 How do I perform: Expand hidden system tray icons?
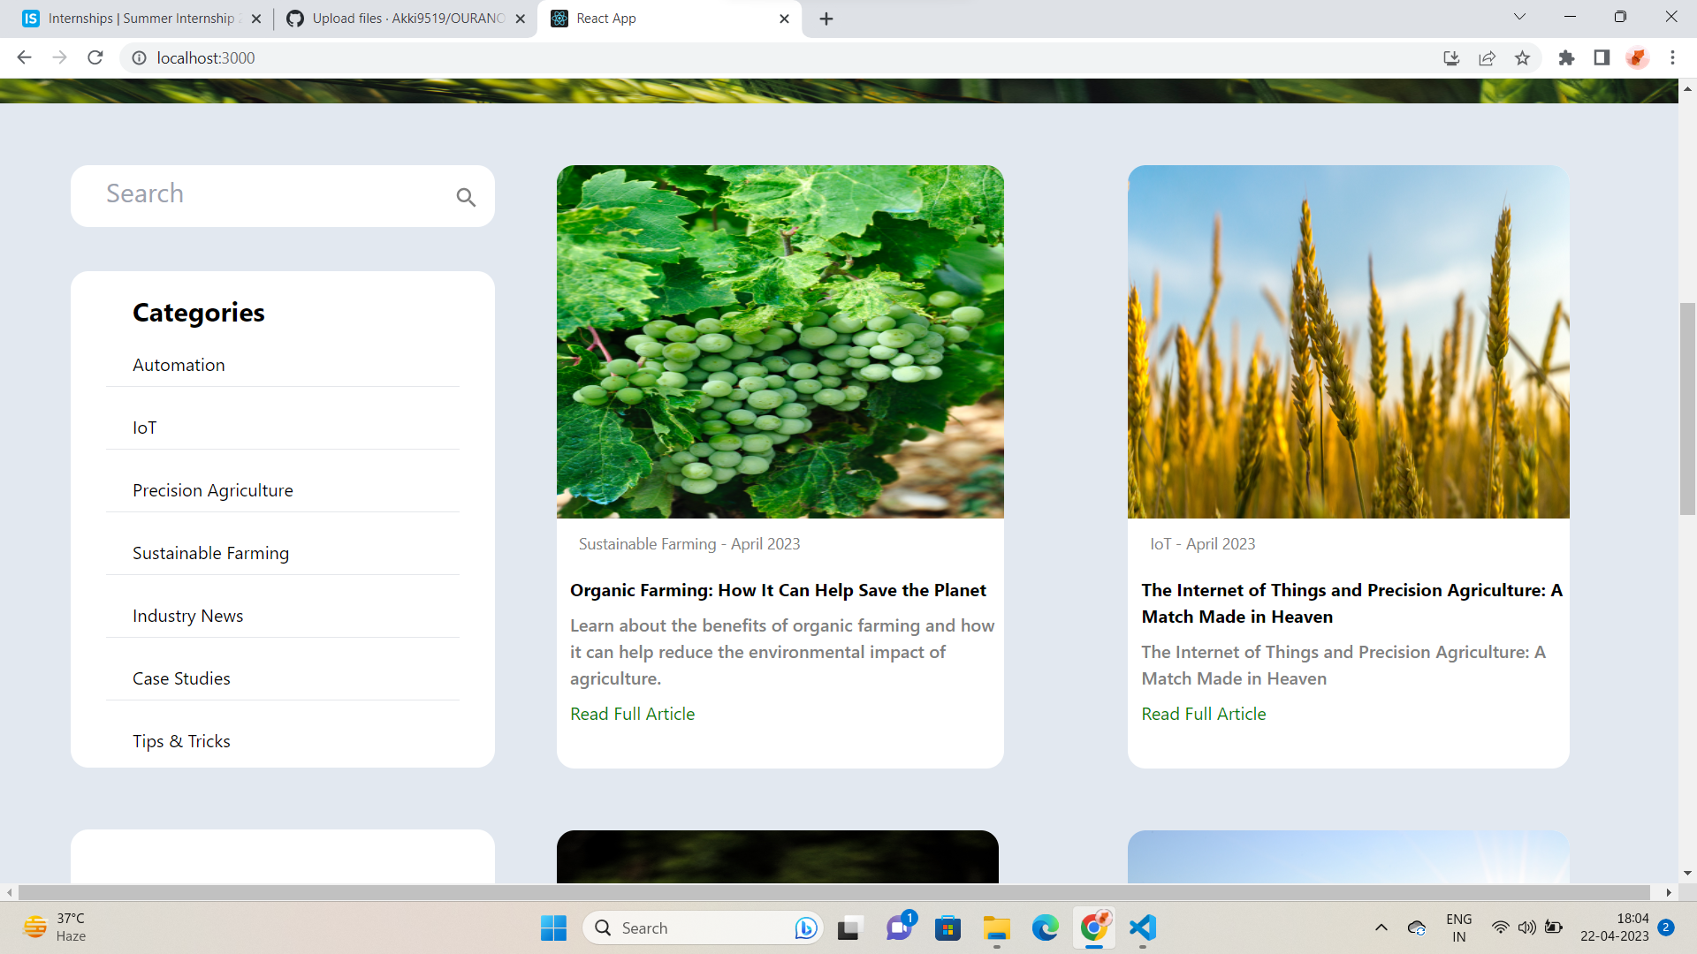[x=1381, y=927]
